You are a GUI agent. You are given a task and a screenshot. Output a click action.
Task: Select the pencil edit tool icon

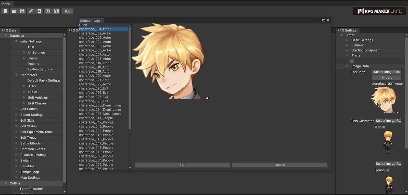(x=31, y=11)
